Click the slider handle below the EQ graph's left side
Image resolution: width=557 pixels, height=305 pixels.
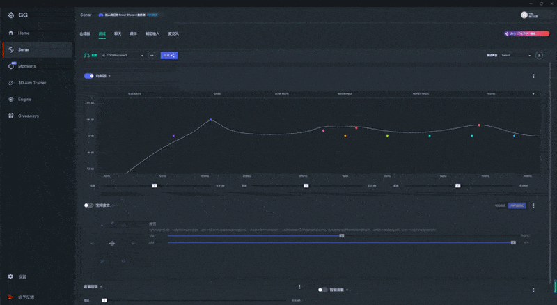click(155, 186)
